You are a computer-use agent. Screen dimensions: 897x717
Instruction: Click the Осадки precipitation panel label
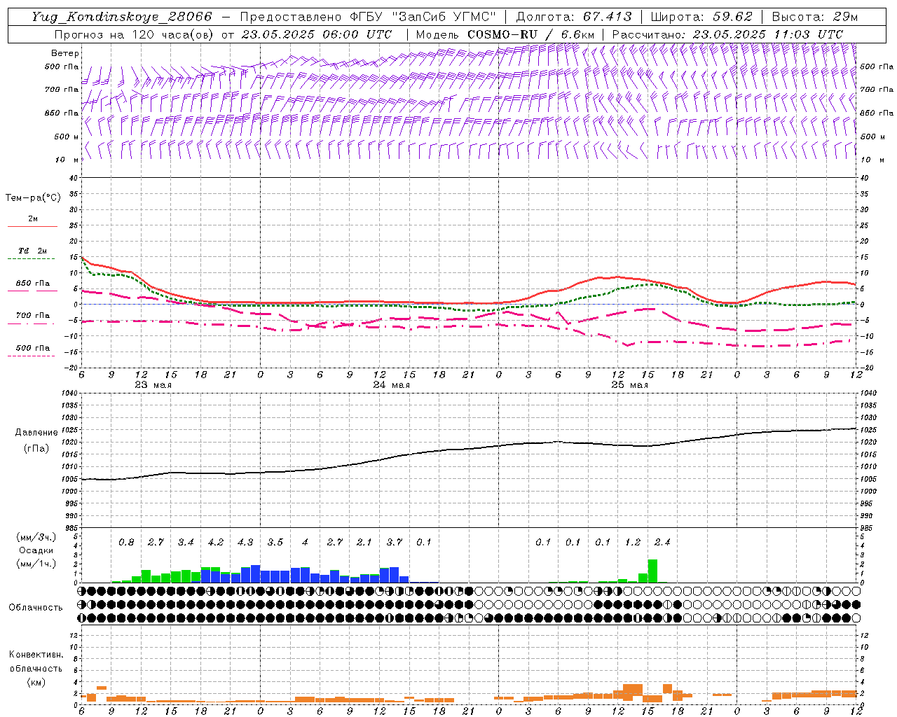[x=36, y=551]
